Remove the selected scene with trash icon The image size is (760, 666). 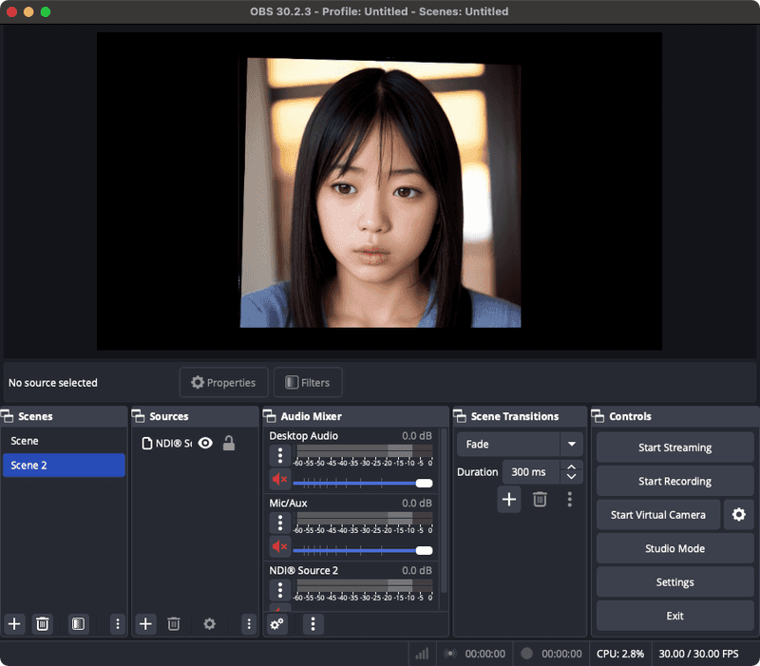43,624
